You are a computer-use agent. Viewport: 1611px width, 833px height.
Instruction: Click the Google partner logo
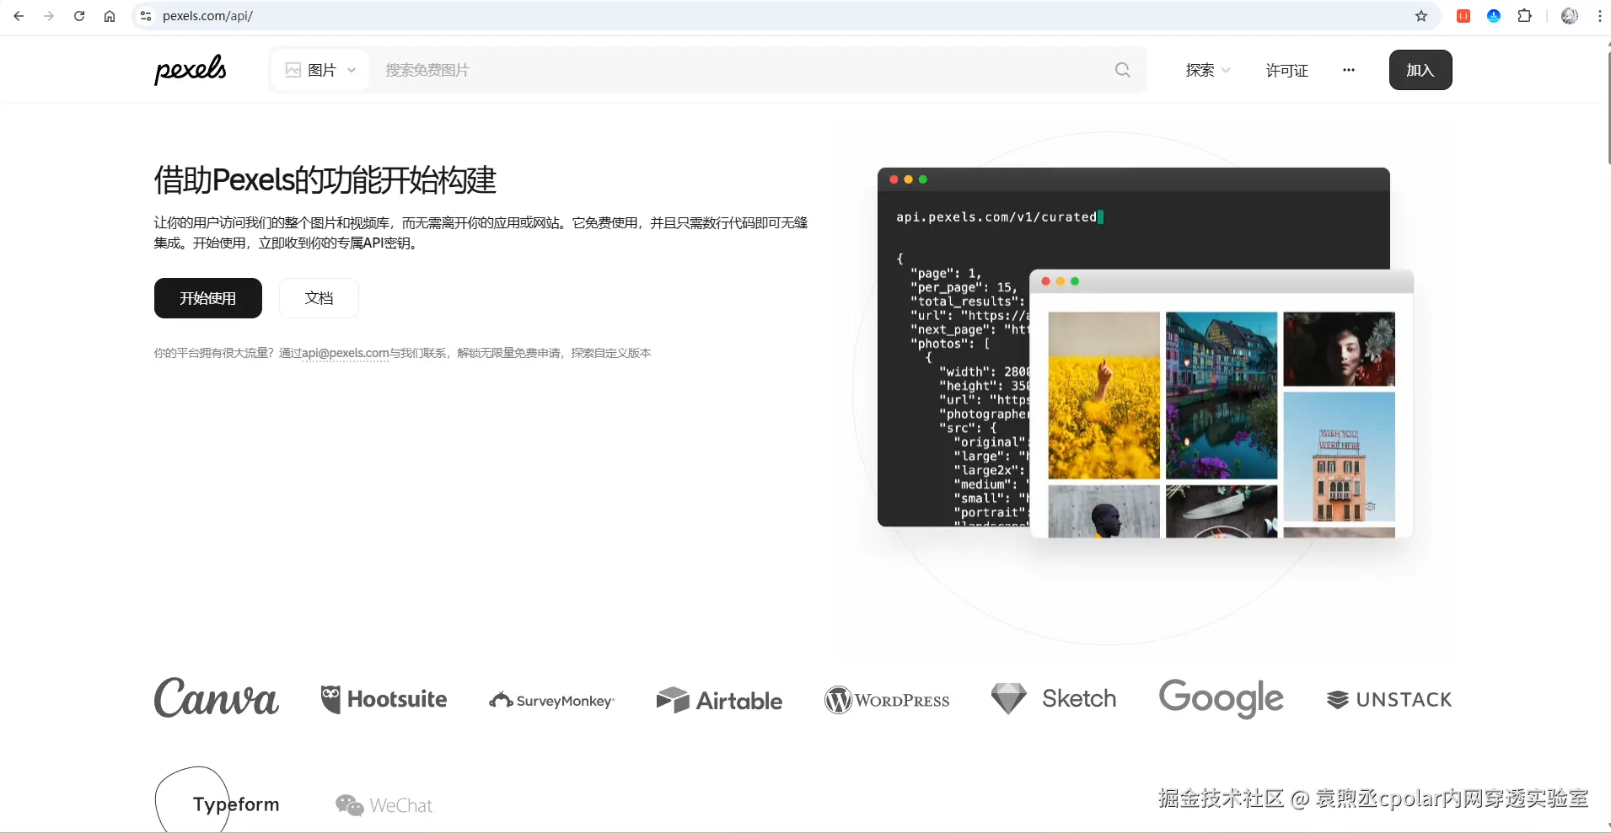[x=1220, y=699]
